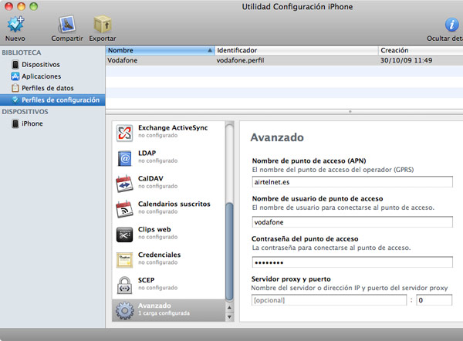Select Perfiles de configuración sidebar item

click(52, 100)
